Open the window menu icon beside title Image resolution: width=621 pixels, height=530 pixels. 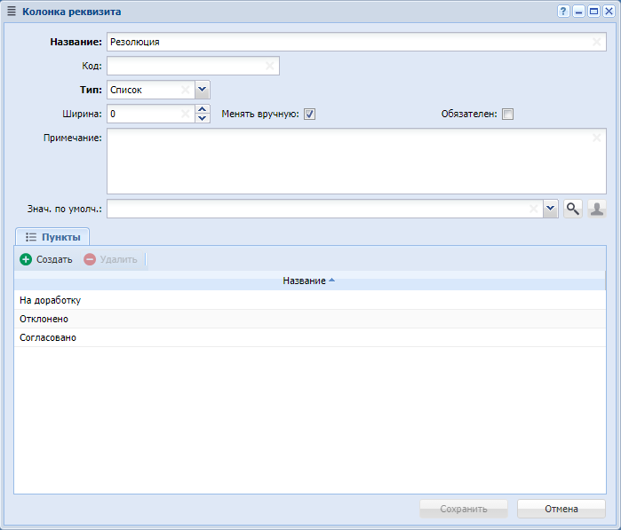[12, 12]
